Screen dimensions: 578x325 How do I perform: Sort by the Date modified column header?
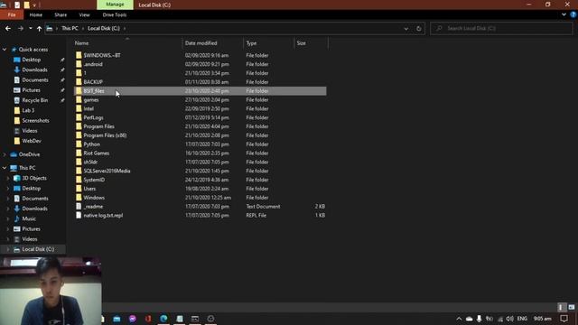200,43
